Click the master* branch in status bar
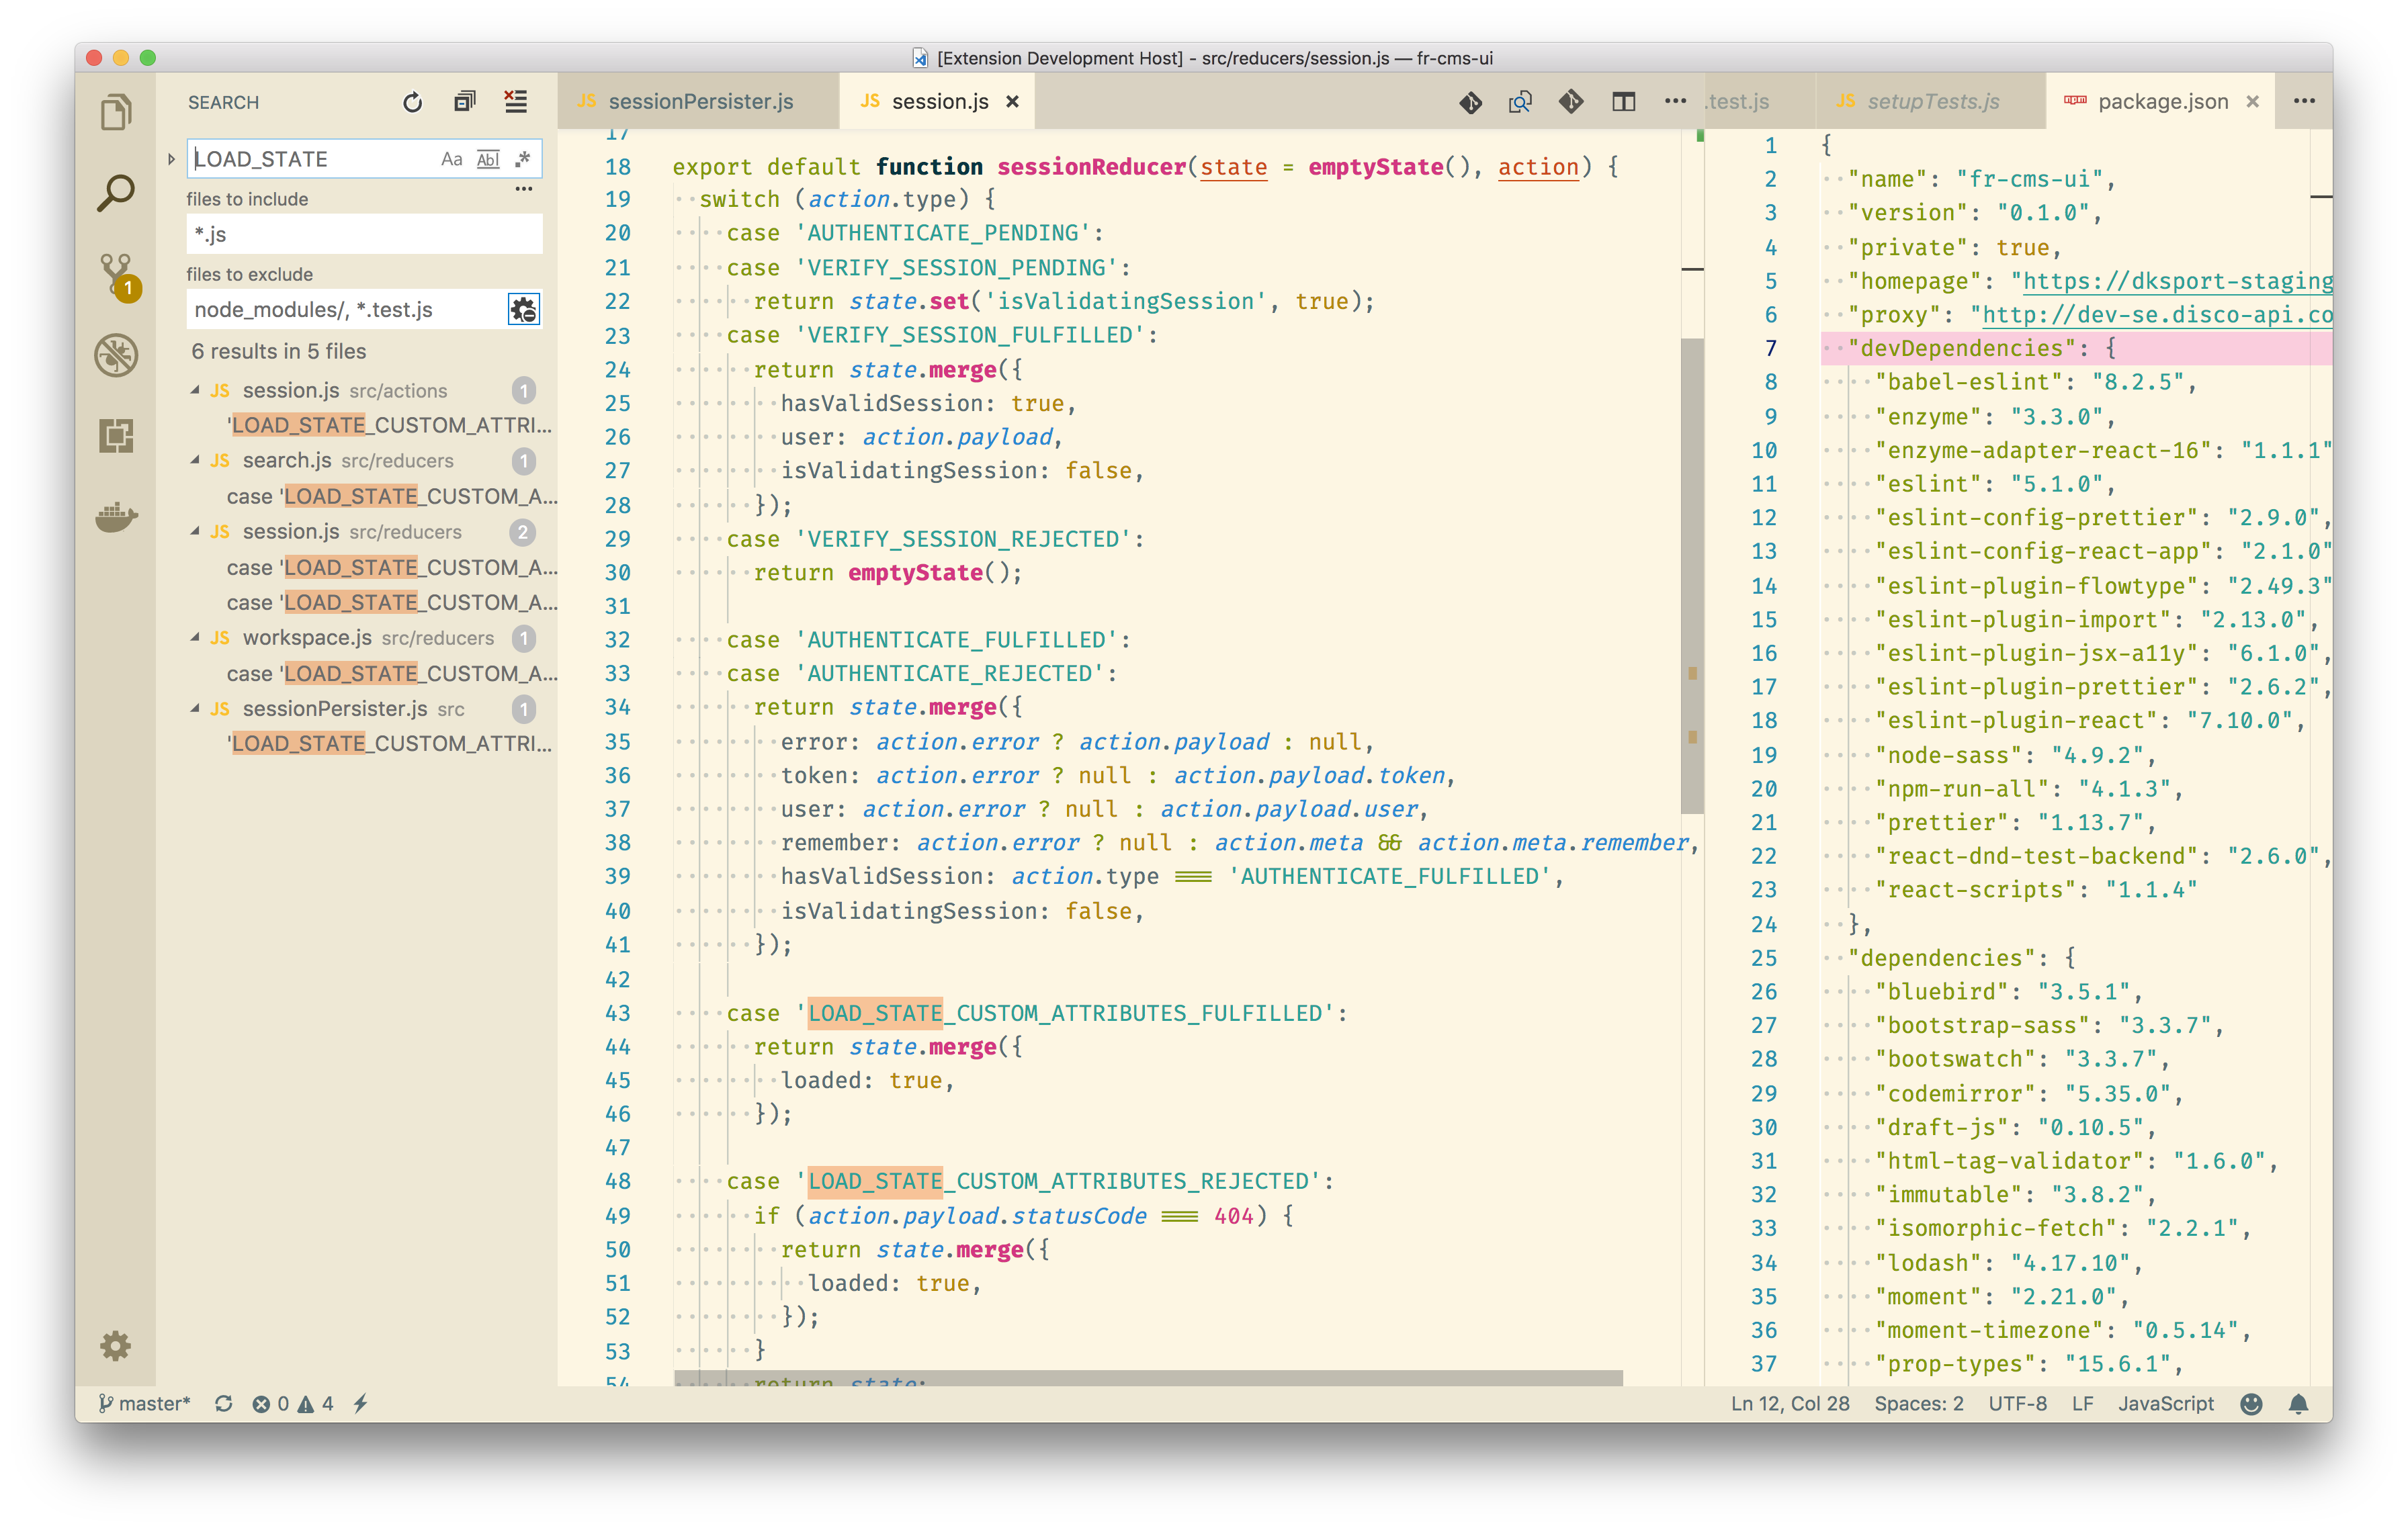Viewport: 2408px width, 1530px height. point(146,1403)
